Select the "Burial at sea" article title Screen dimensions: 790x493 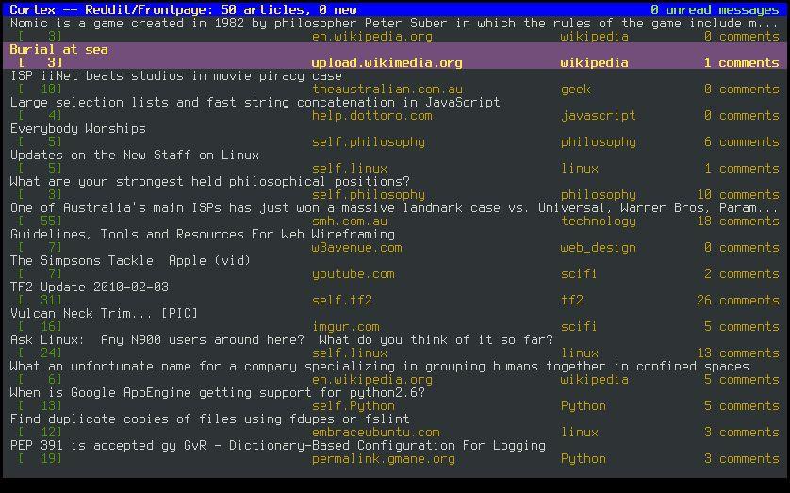(58, 49)
